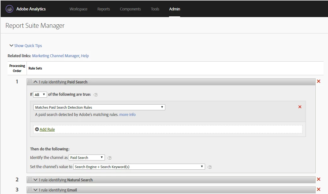Click the Add Rule plus icon

tap(37, 129)
